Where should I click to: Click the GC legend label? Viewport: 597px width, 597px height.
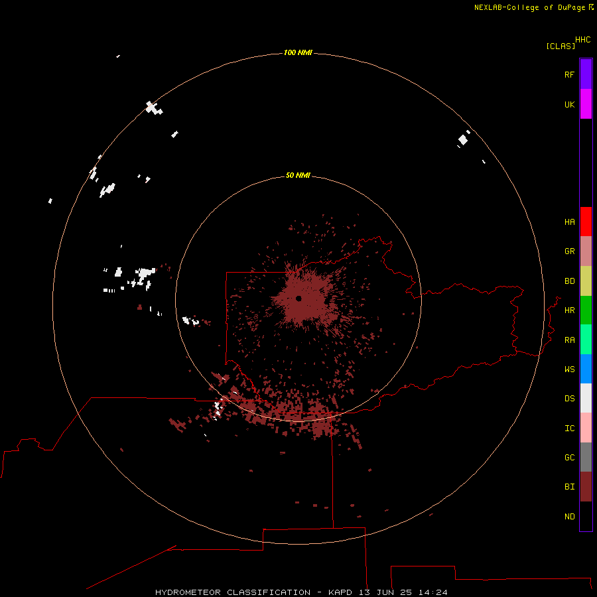pyautogui.click(x=570, y=458)
